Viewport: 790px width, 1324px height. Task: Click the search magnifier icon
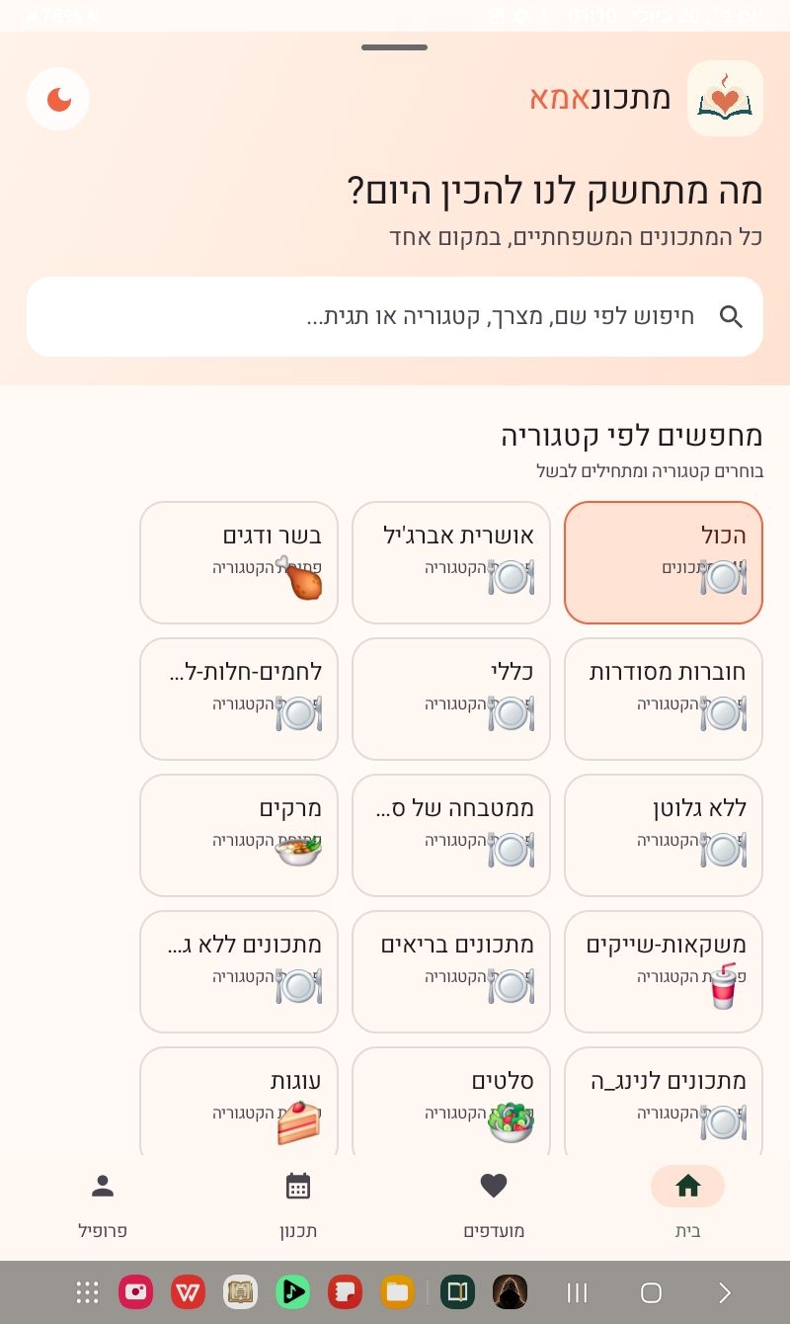[x=731, y=317]
